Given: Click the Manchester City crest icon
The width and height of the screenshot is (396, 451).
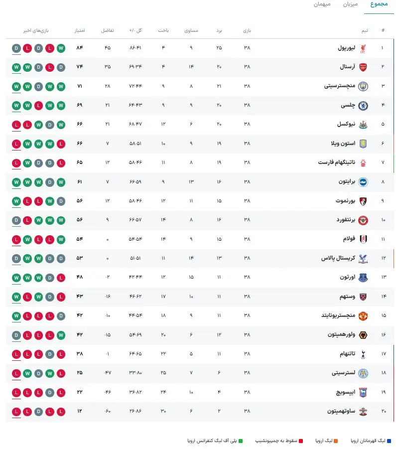Looking at the screenshot, I should tap(363, 86).
